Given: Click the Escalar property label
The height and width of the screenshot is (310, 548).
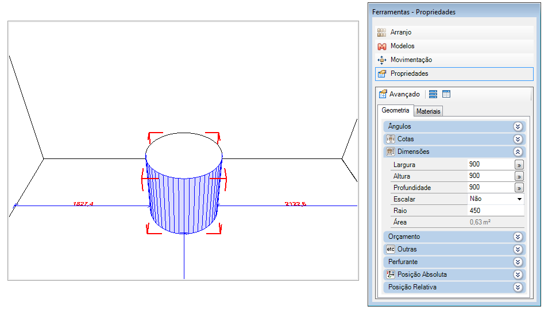Looking at the screenshot, I should (404, 199).
